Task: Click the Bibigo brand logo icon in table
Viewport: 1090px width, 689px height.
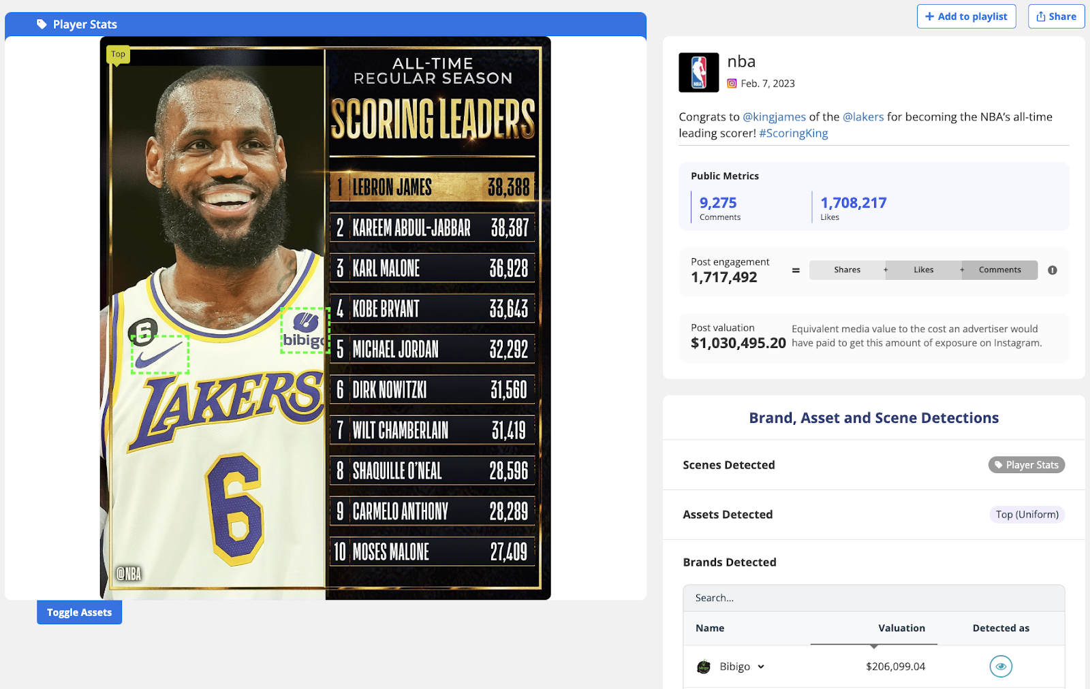Action: (x=704, y=667)
